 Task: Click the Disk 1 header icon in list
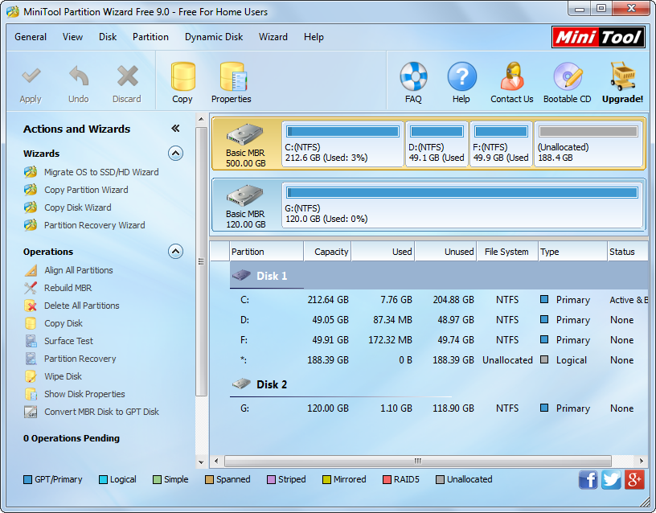(241, 275)
